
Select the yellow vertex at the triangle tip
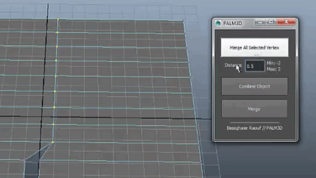pos(53,142)
